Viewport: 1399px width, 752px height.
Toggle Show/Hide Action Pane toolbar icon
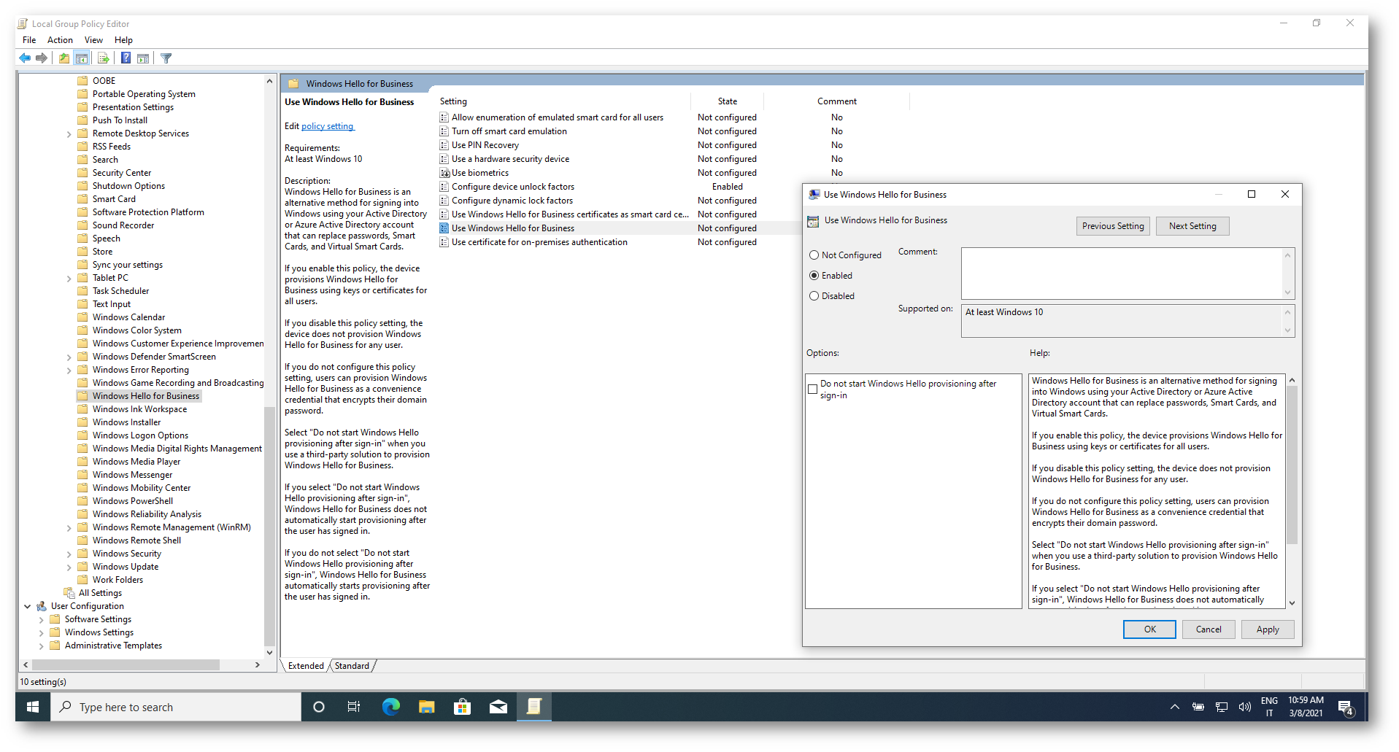[143, 58]
